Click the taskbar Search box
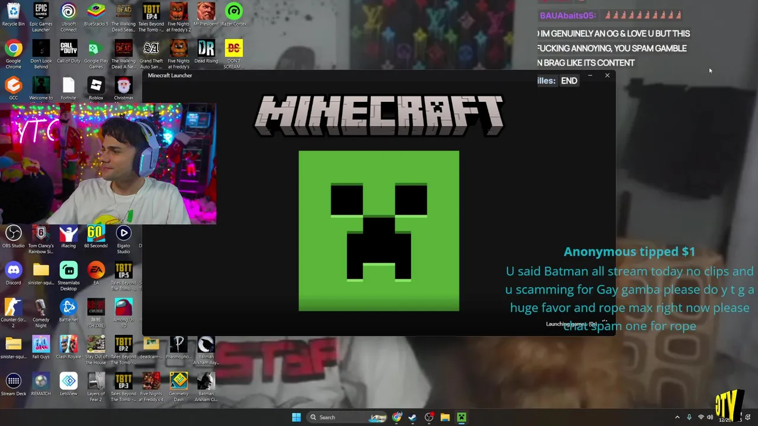Viewport: 758px width, 426px height. 348,417
